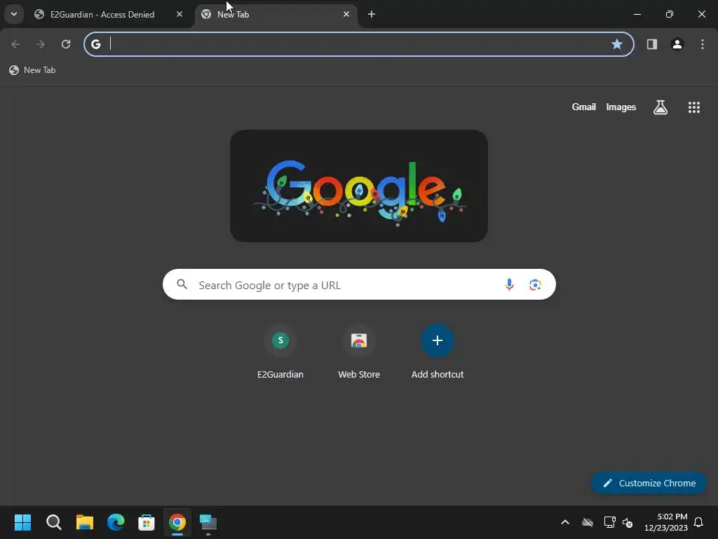Close the New Tab browser tab

click(x=346, y=14)
